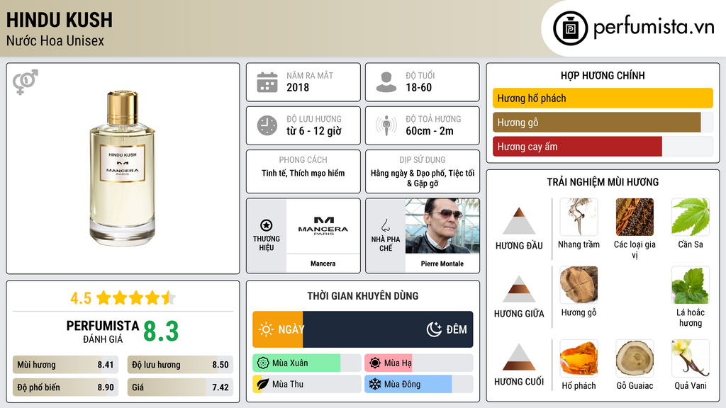This screenshot has width=726, height=408.
Task: Click the 4.5 star rating
Action: coord(122,297)
